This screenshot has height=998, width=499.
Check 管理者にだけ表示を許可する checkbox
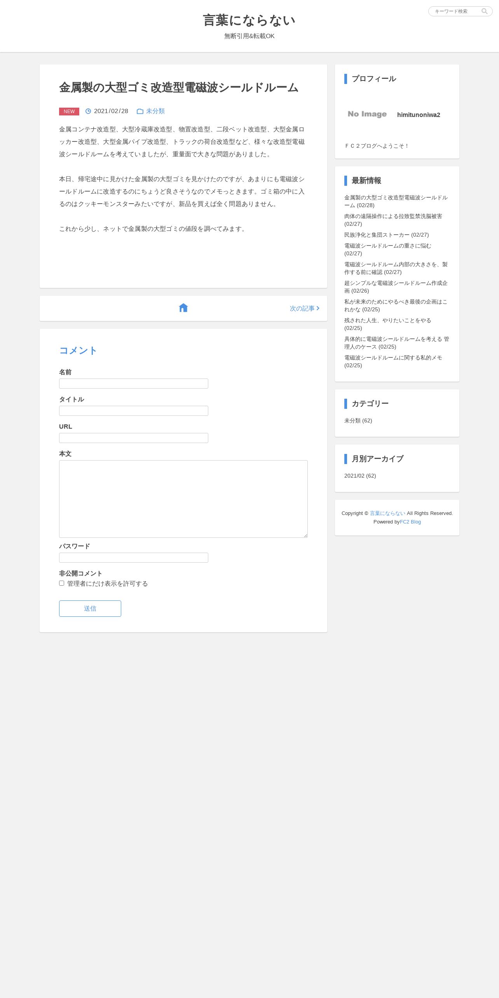pyautogui.click(x=61, y=583)
